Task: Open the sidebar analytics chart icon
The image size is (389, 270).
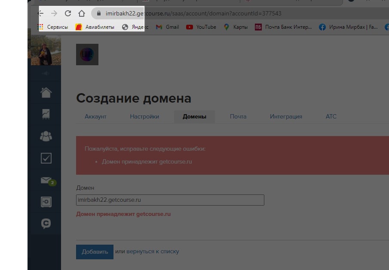Action: click(46, 114)
